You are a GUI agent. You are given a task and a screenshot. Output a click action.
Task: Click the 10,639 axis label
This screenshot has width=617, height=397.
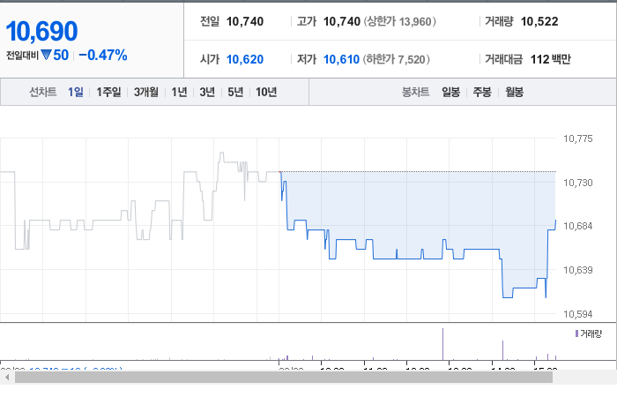577,270
